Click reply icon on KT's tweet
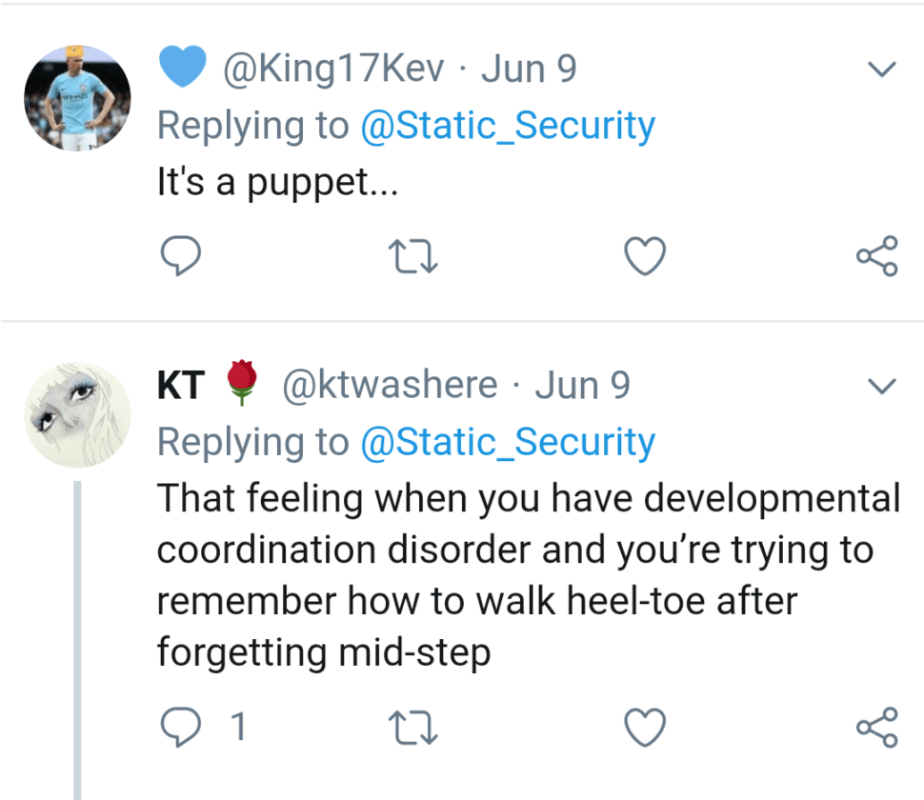The width and height of the screenshot is (924, 800). click(x=178, y=728)
